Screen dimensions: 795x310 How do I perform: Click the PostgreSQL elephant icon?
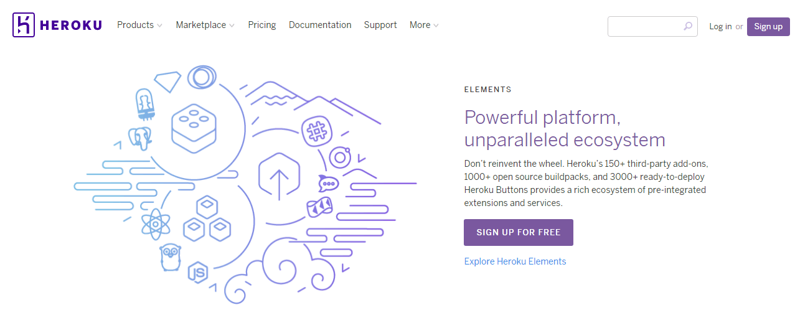click(x=140, y=138)
